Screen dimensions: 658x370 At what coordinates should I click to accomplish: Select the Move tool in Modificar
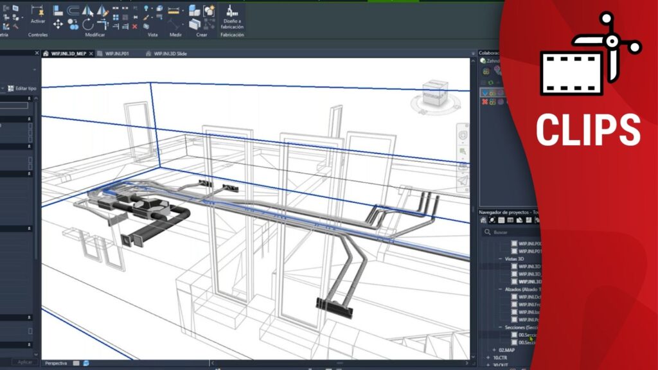58,24
